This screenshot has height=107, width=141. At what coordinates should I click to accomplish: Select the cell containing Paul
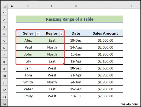tap(28, 47)
